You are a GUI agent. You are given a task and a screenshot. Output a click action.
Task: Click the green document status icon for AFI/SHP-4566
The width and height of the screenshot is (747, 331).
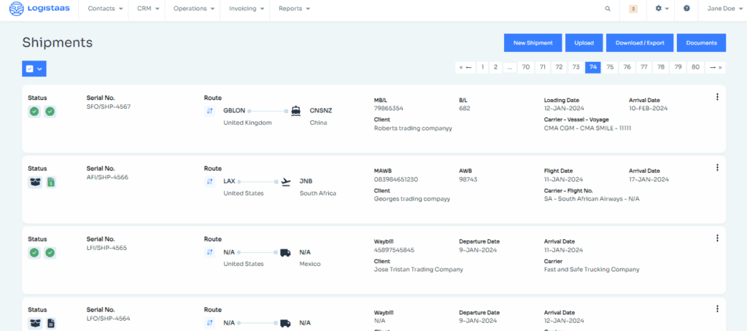(x=50, y=182)
